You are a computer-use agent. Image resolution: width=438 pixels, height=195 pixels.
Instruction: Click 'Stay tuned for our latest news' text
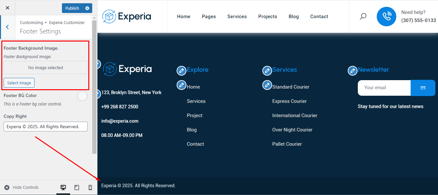[390, 106]
